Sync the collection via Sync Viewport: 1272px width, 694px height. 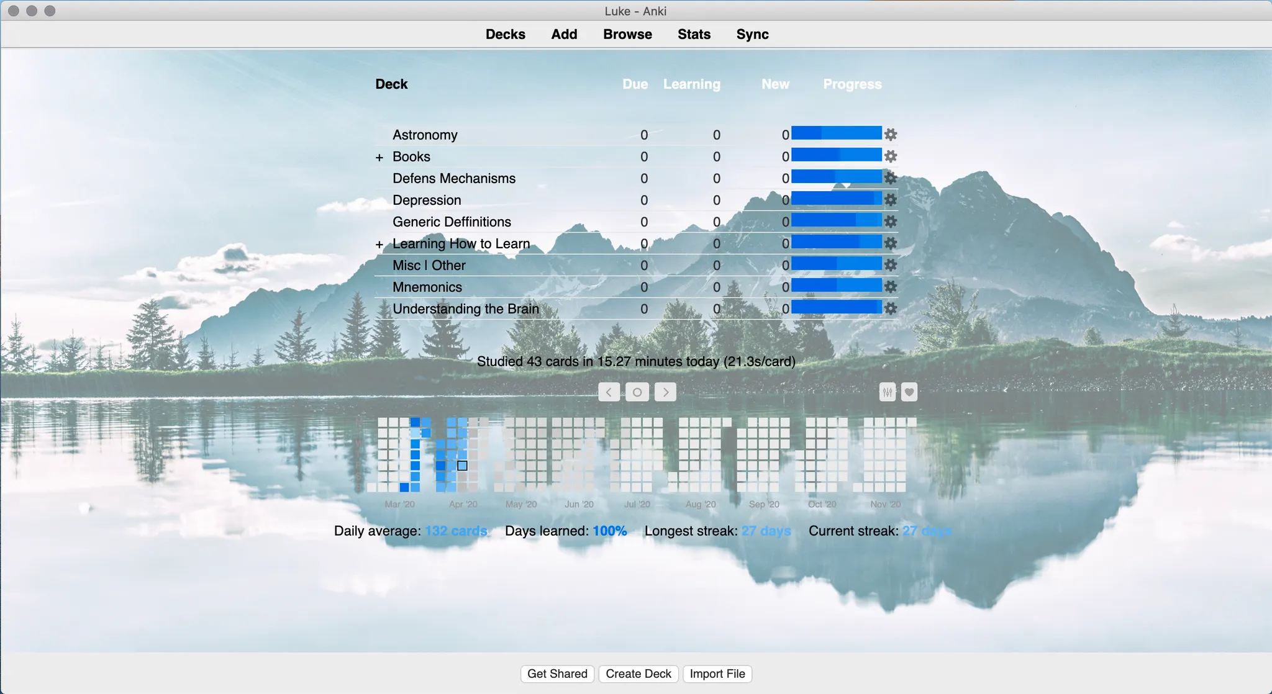point(752,34)
